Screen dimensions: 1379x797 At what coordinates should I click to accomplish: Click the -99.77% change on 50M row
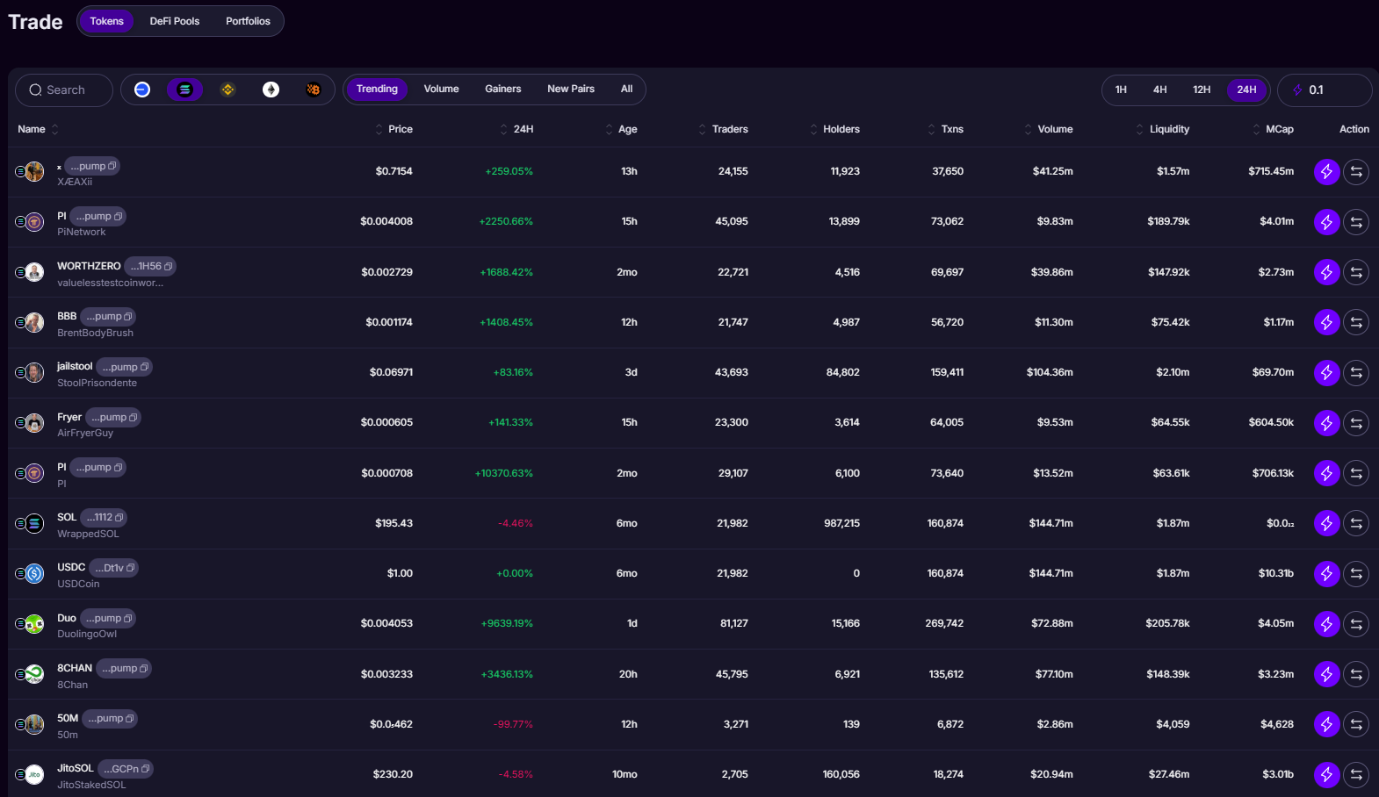(x=513, y=724)
